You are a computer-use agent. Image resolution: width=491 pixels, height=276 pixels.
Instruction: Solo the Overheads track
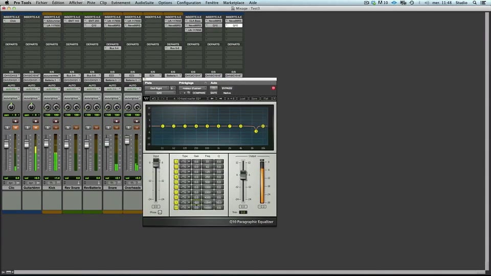(x=128, y=127)
